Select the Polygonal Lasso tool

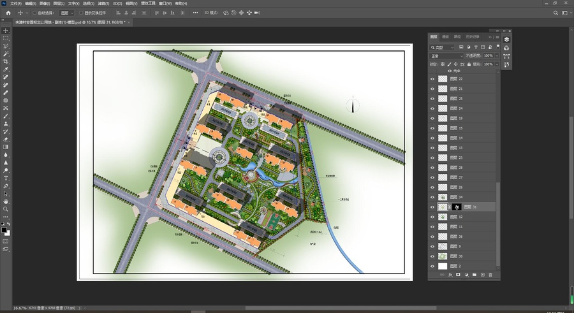click(6, 46)
